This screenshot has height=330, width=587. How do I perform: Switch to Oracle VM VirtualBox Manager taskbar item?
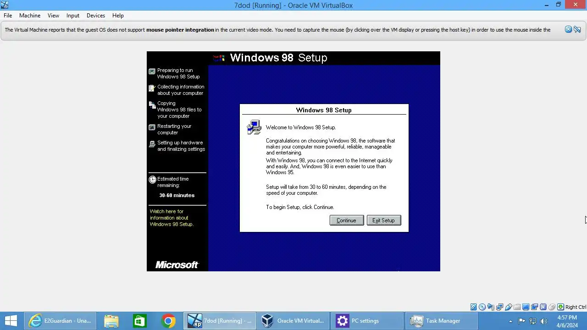(293, 321)
